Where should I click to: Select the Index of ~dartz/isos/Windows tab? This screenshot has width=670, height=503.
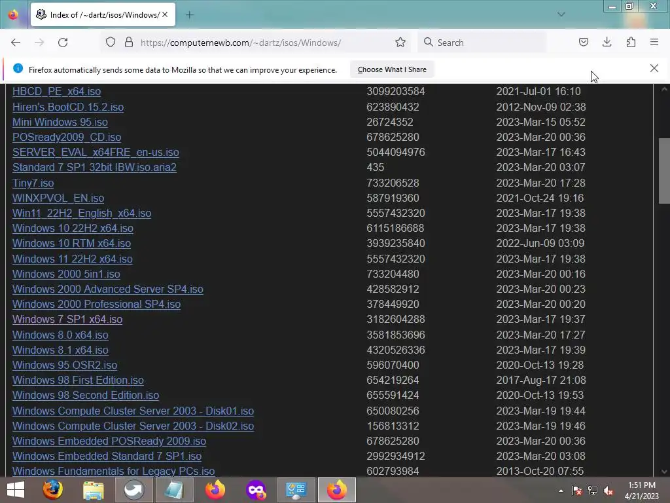point(103,14)
